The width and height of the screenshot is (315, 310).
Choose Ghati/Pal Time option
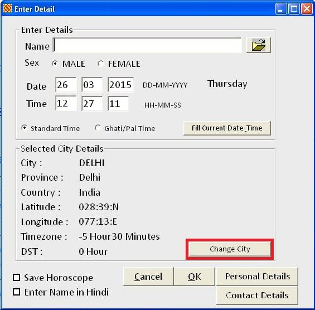tap(98, 128)
